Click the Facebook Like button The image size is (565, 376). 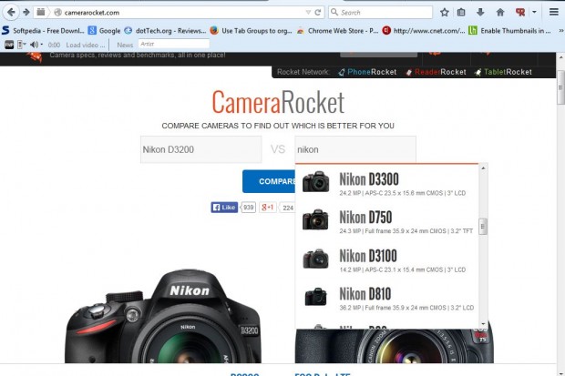pos(224,208)
